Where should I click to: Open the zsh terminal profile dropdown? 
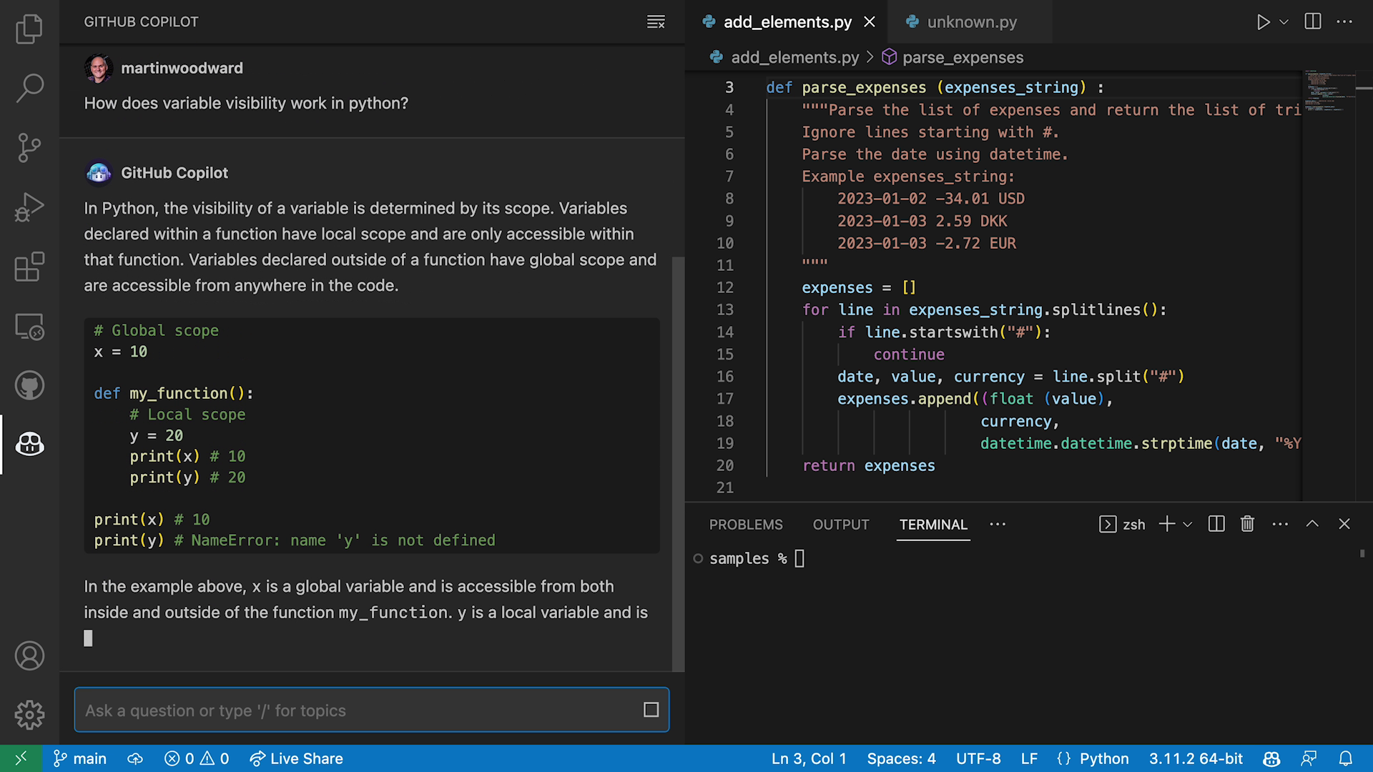pos(1189,524)
